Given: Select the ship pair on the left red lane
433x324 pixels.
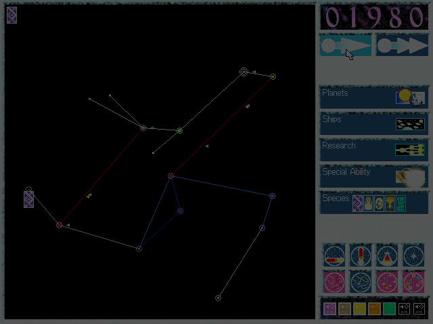Looking at the screenshot, I should pos(89,196).
